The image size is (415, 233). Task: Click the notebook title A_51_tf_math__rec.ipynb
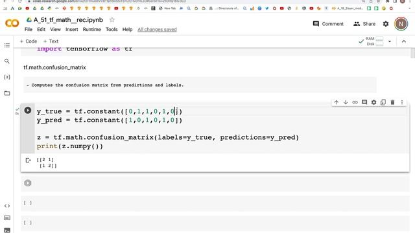(68, 20)
